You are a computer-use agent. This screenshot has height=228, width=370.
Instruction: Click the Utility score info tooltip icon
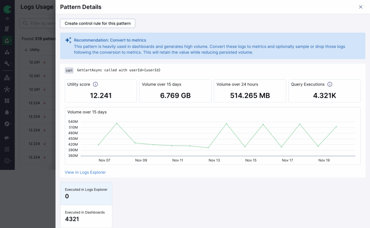(95, 84)
